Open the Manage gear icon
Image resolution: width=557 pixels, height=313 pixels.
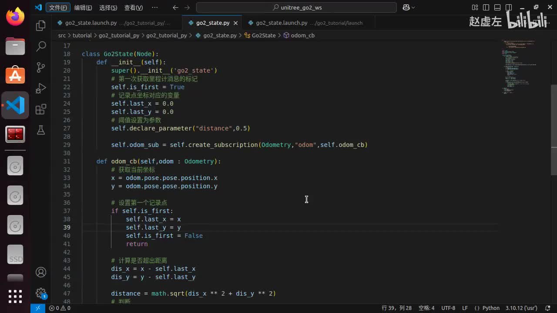(x=41, y=293)
